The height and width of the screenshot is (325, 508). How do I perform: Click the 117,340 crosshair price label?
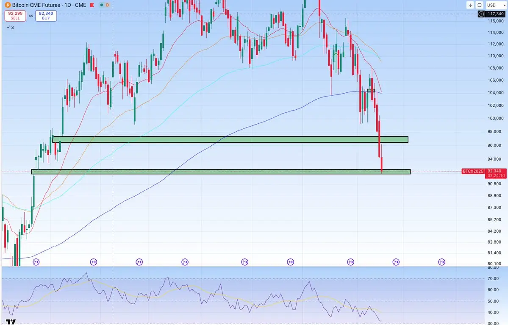tap(496, 14)
